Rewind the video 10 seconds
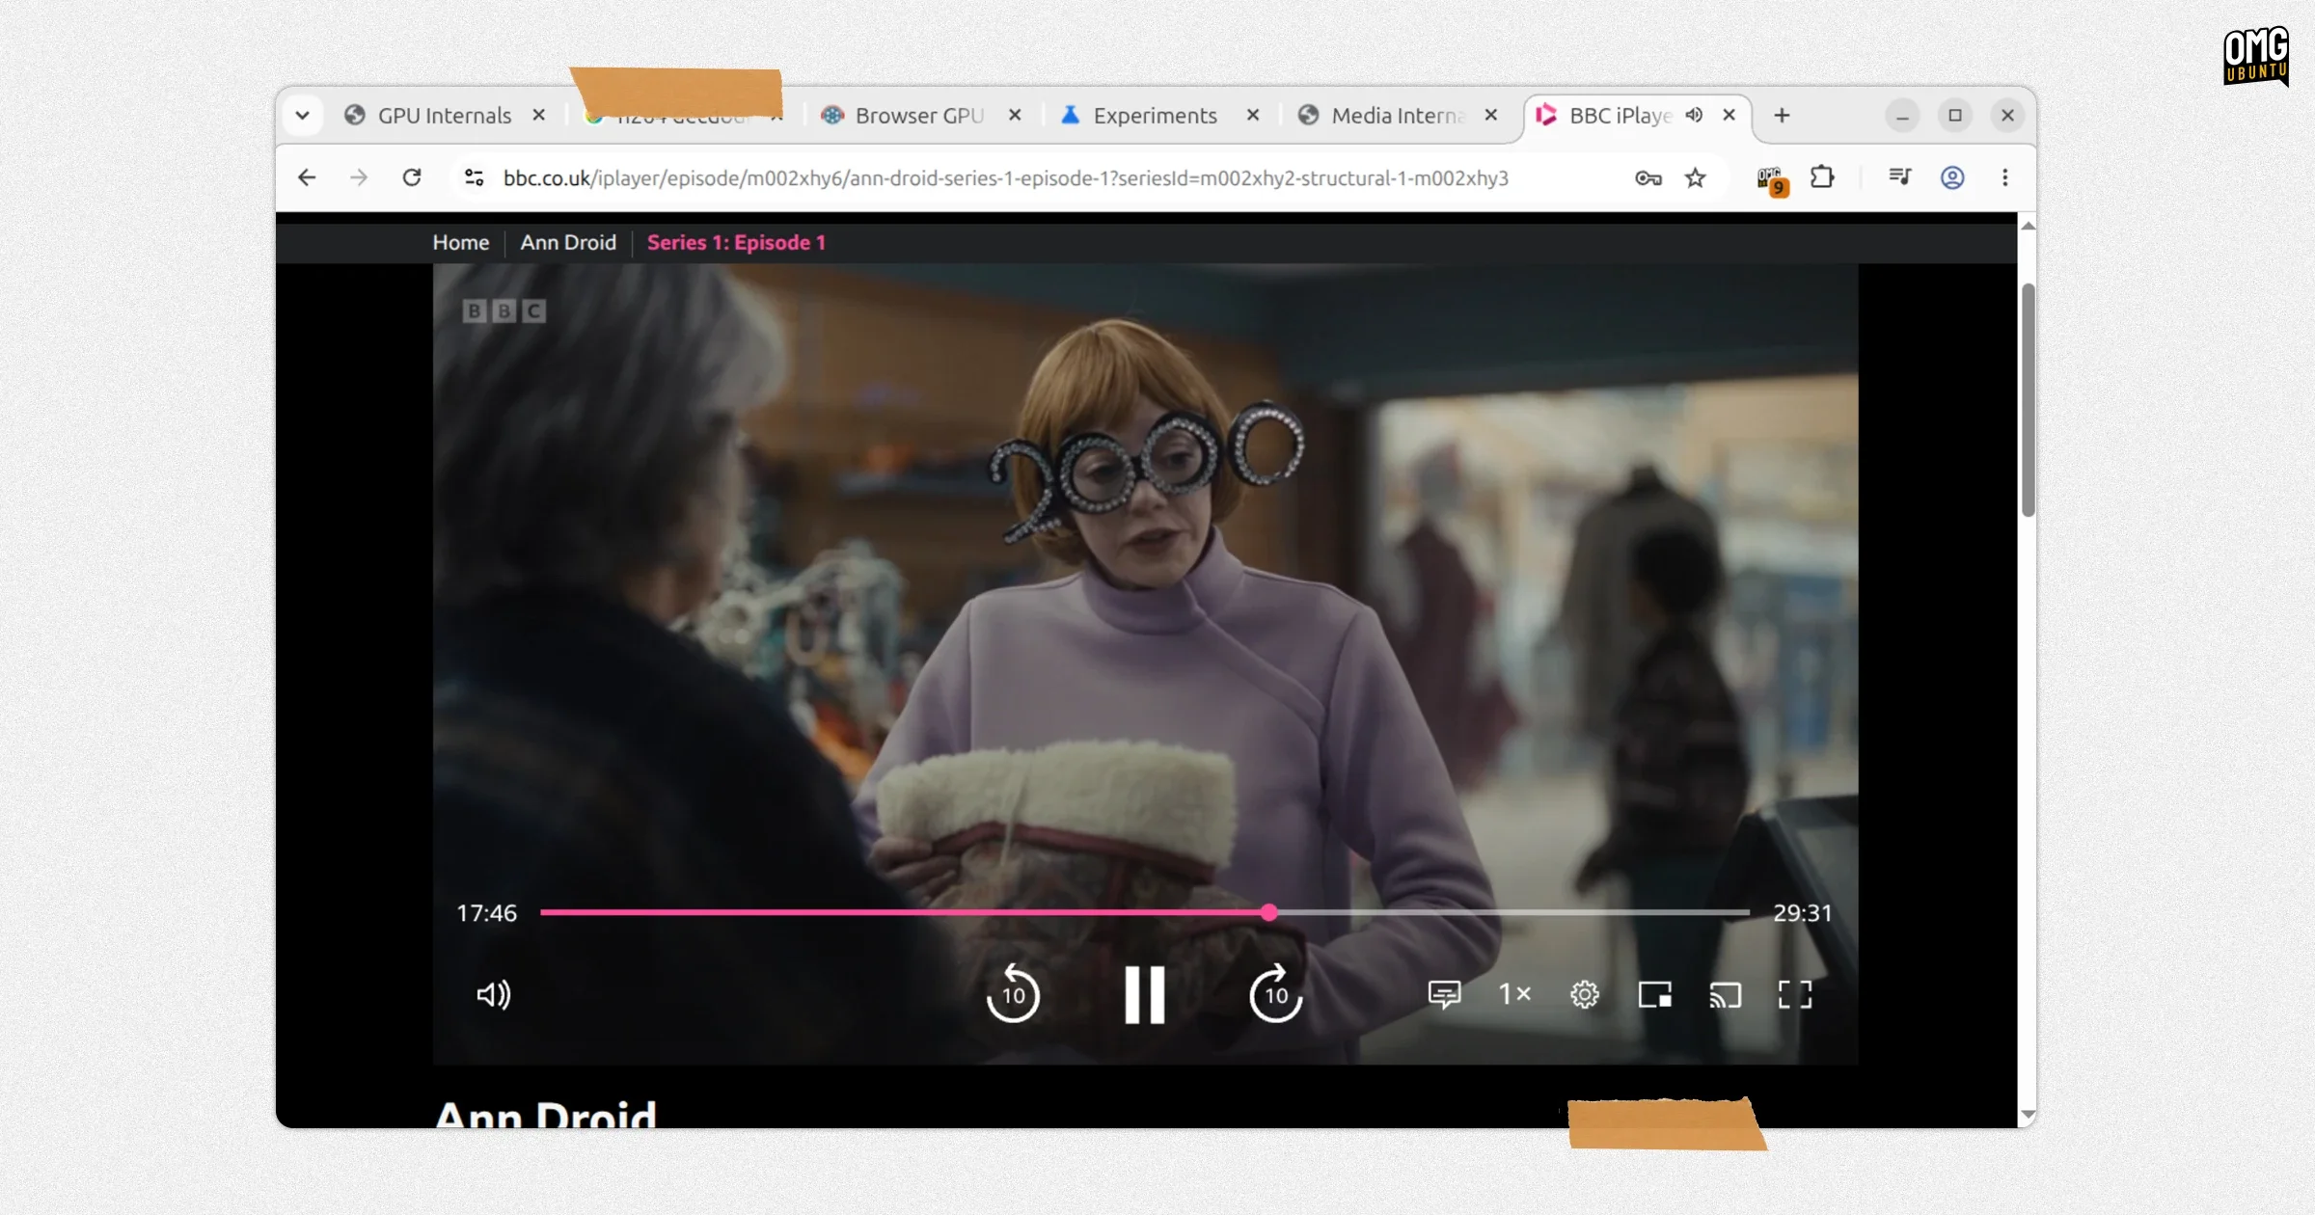Image resolution: width=2315 pixels, height=1215 pixels. coord(1013,993)
